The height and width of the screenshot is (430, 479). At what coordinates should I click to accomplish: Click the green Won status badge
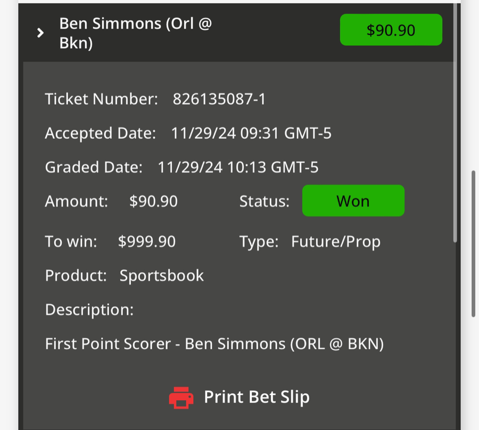click(353, 201)
